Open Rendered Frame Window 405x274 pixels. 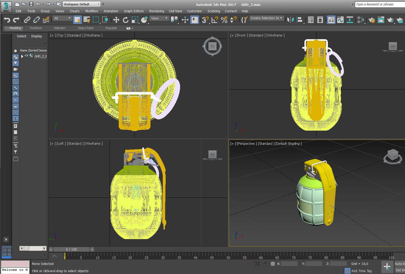pyautogui.click(x=381, y=20)
